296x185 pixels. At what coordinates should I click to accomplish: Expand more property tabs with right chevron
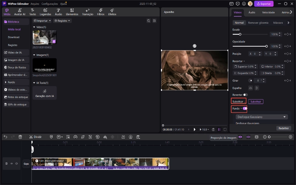click(291, 12)
